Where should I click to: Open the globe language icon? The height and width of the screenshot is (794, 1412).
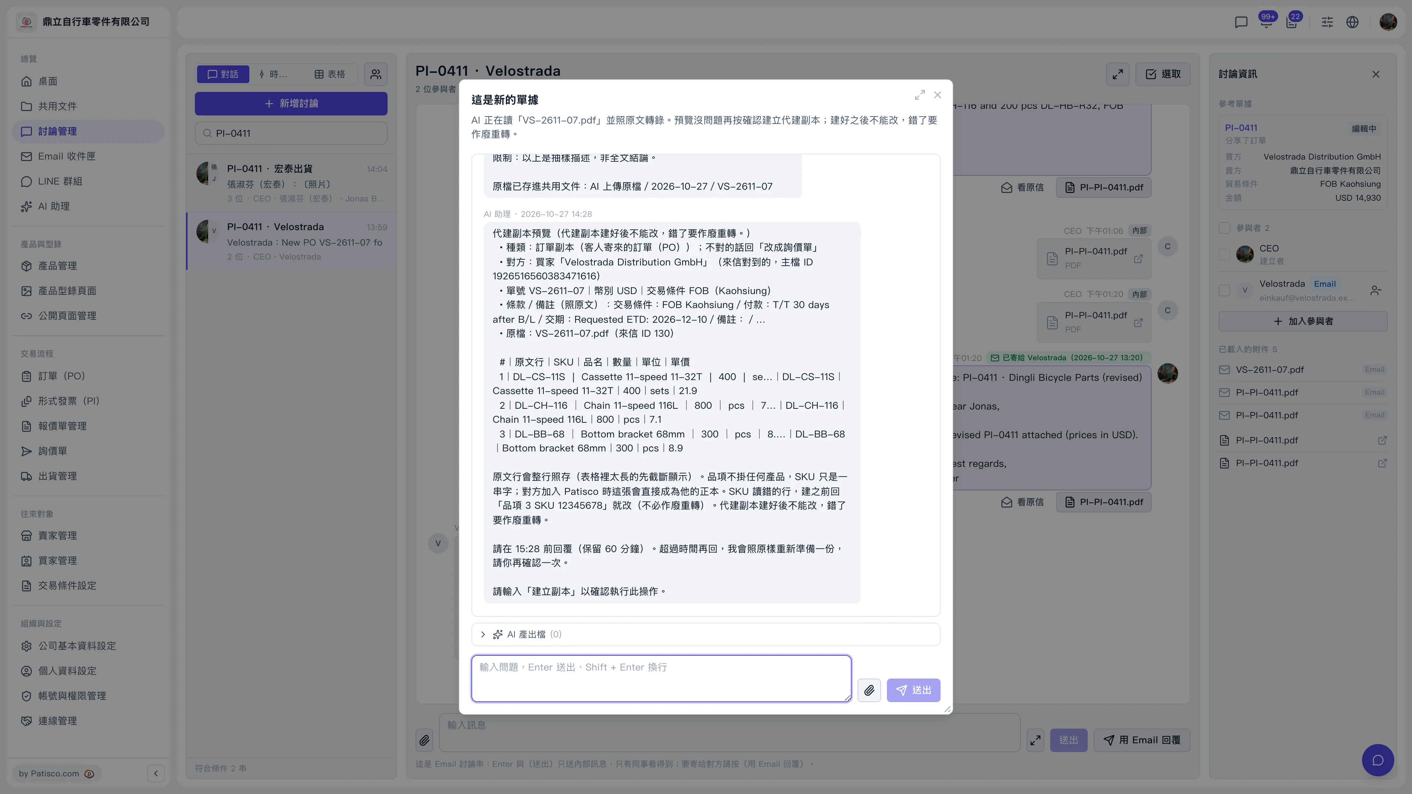pyautogui.click(x=1352, y=22)
